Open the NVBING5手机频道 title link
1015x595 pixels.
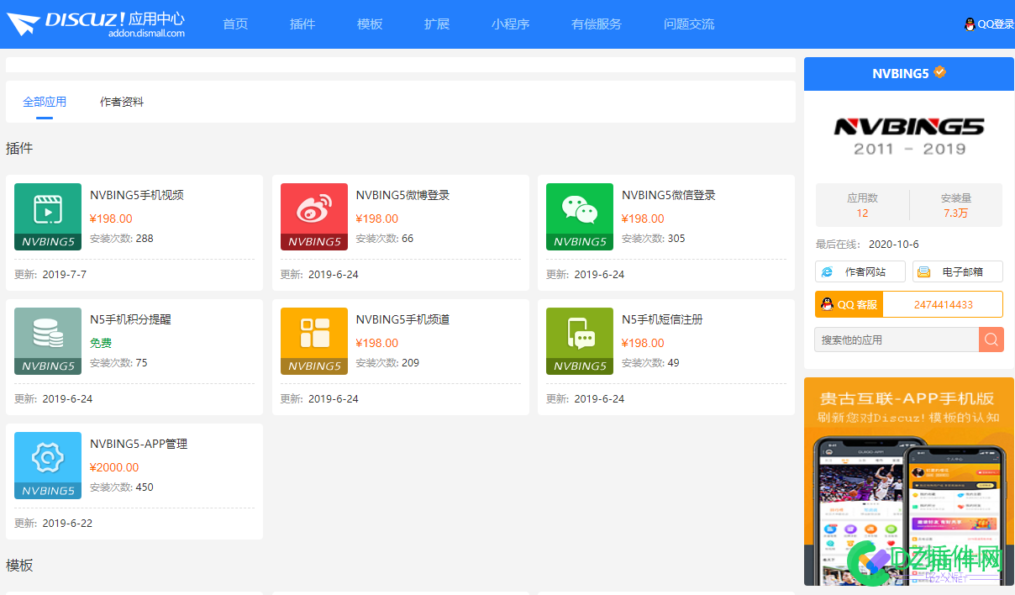(402, 319)
